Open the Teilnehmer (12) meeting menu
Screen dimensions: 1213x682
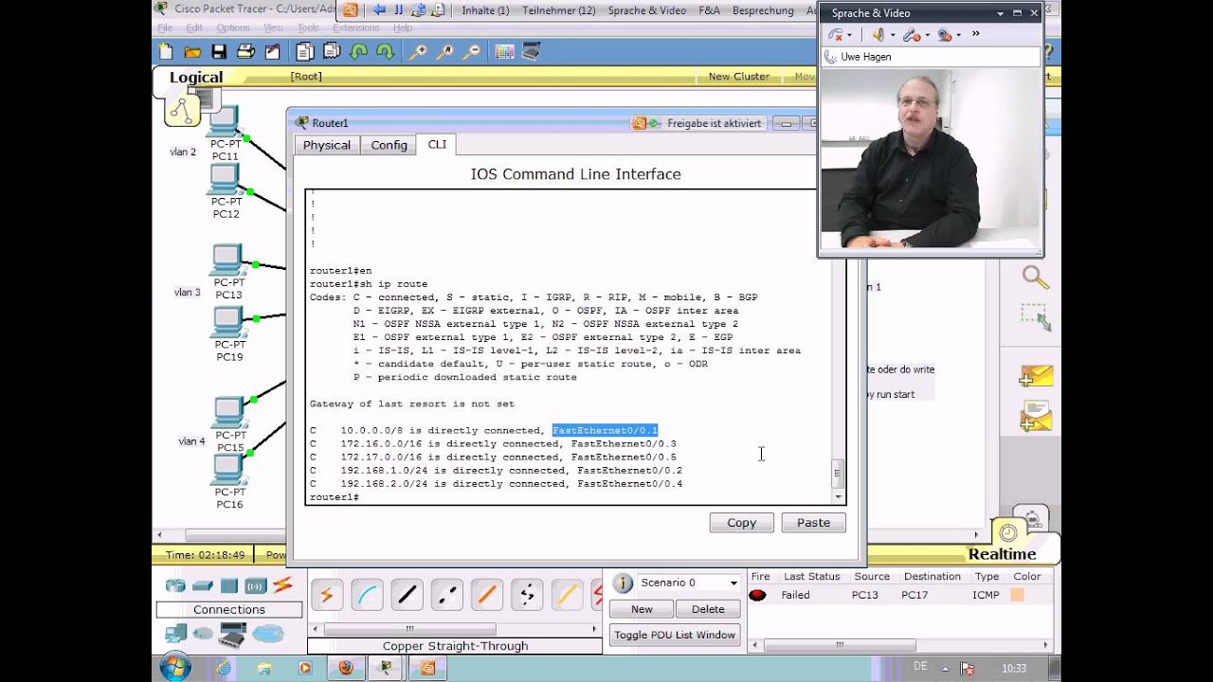pyautogui.click(x=559, y=10)
